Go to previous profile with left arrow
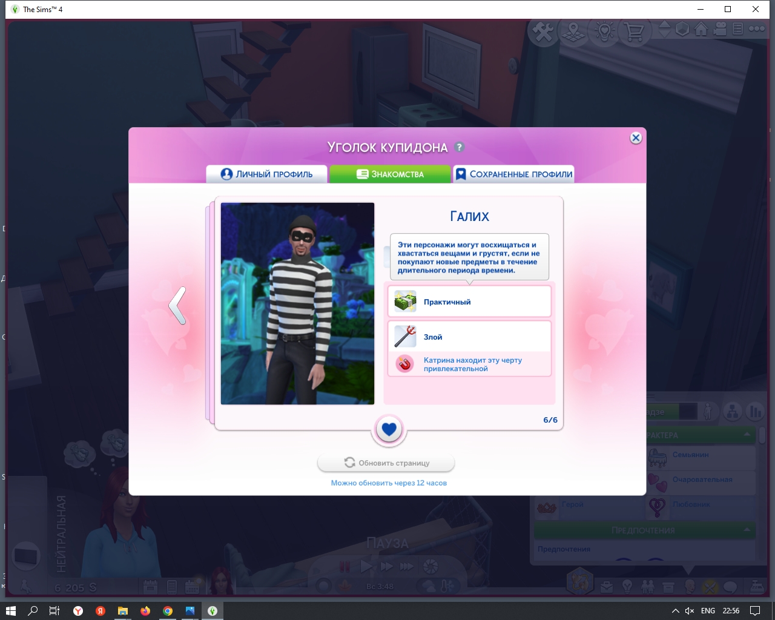Viewport: 775px width, 620px height. [177, 306]
